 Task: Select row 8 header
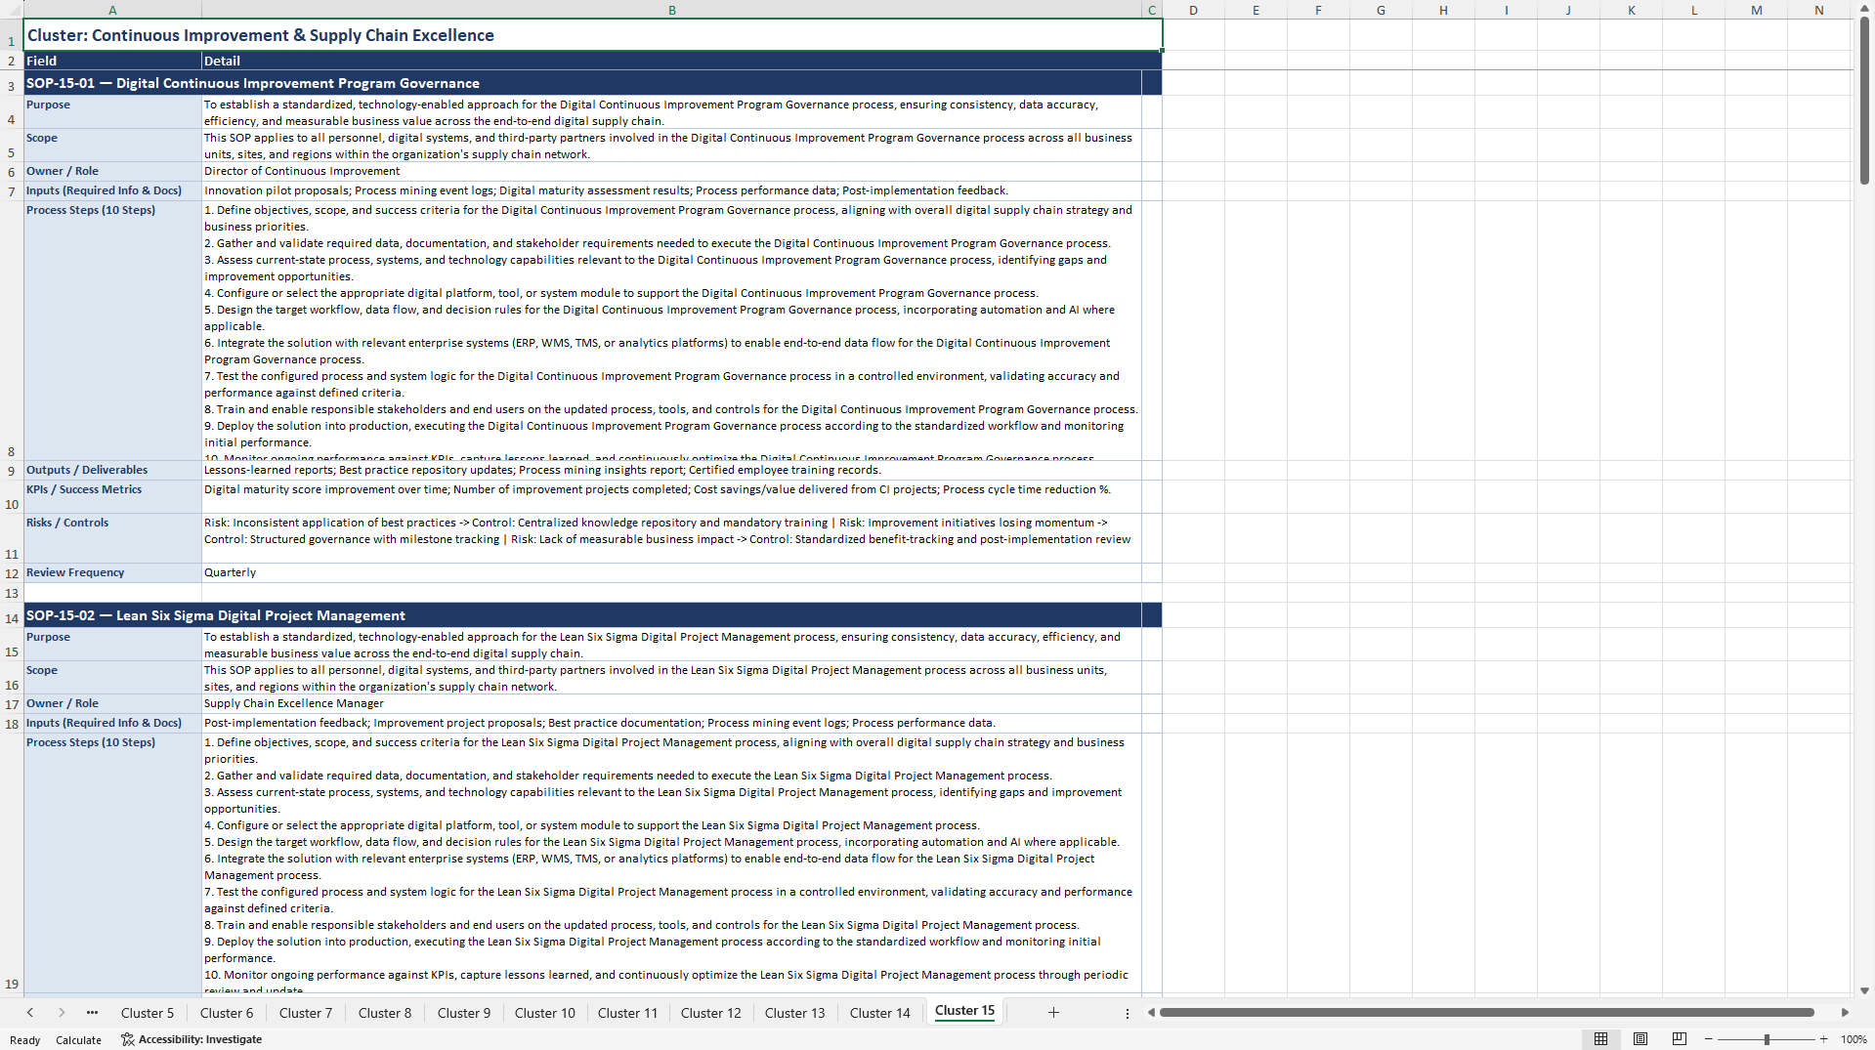(x=12, y=330)
